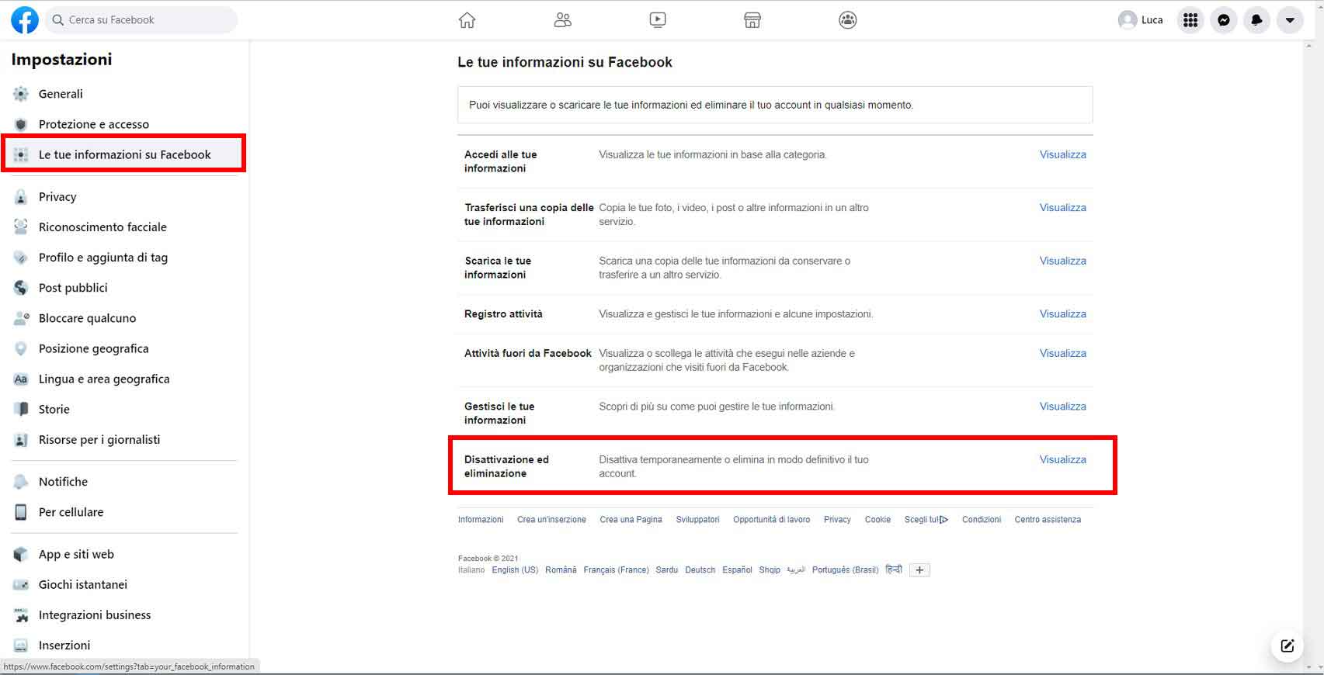Image resolution: width=1324 pixels, height=675 pixels.
Task: Switch language to Español
Action: 737,570
